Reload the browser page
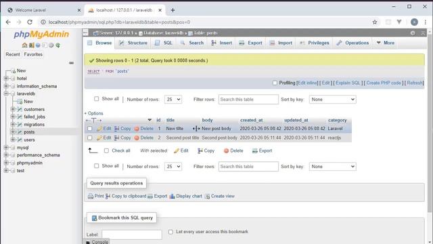This screenshot has height=244, width=433. [30, 22]
